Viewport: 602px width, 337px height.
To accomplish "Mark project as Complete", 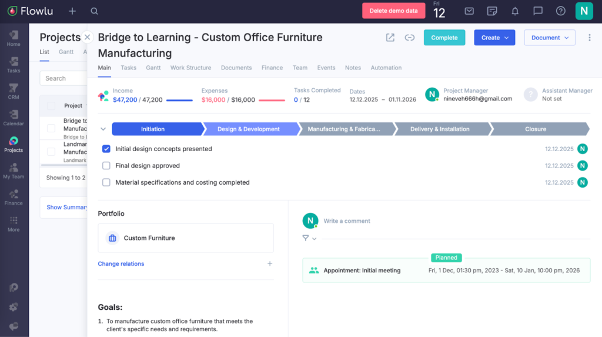I will tap(444, 38).
